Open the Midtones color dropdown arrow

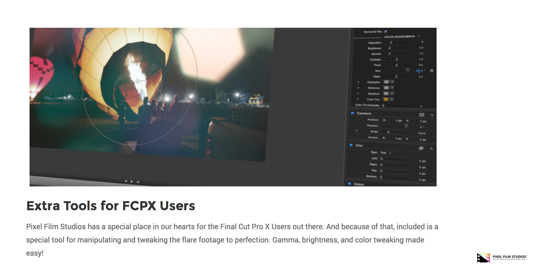coord(392,88)
